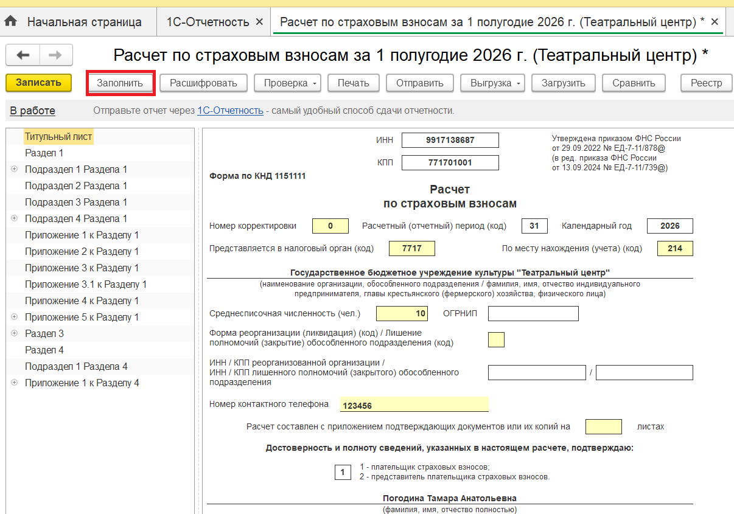
Task: Select Раздел 1 in the tree
Action: [44, 153]
